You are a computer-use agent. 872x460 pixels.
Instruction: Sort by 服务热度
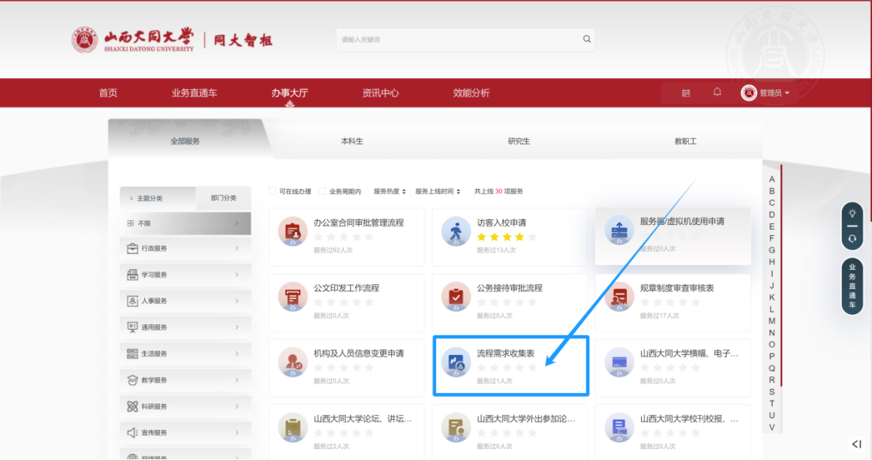point(389,191)
